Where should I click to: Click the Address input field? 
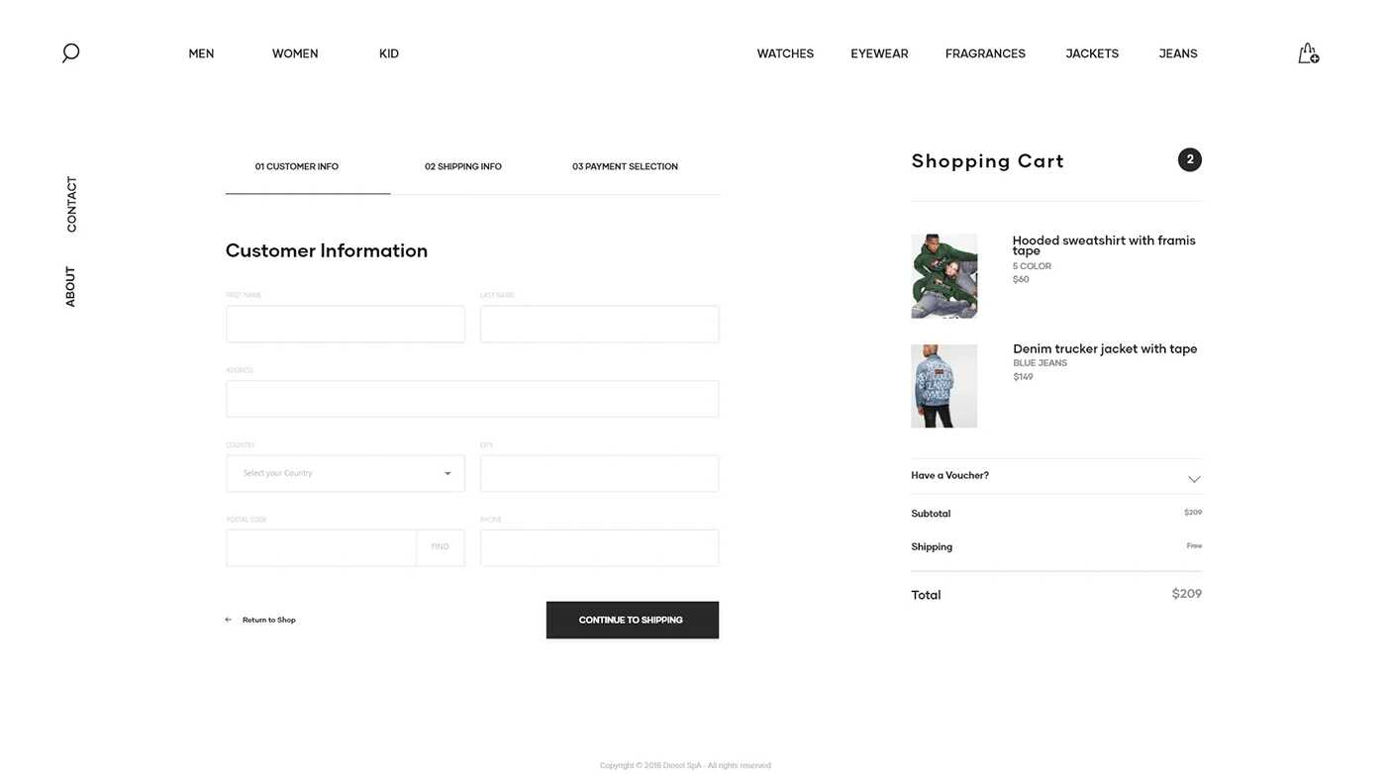pos(472,399)
